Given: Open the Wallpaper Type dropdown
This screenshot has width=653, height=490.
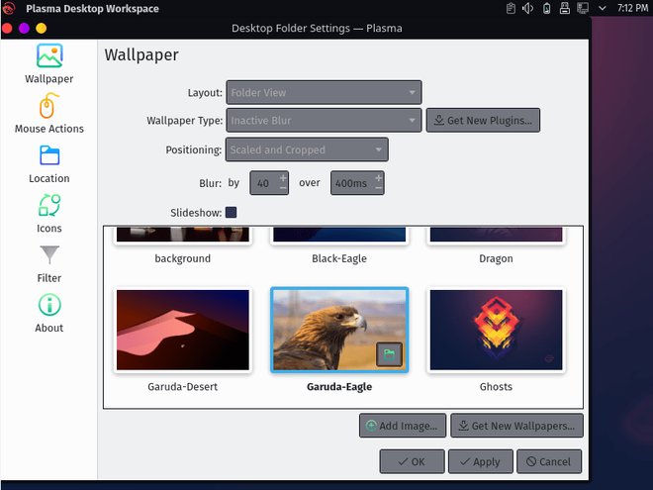Looking at the screenshot, I should click(324, 121).
